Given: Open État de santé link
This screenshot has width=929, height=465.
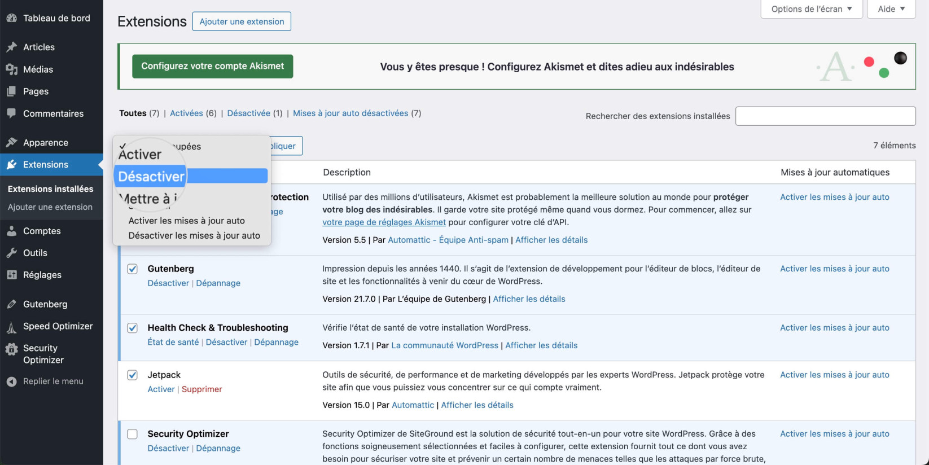Looking at the screenshot, I should coord(173,342).
